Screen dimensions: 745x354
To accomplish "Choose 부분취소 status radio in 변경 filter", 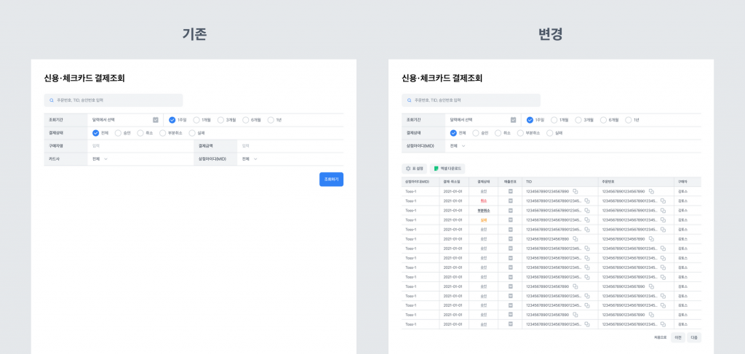I will click(520, 133).
